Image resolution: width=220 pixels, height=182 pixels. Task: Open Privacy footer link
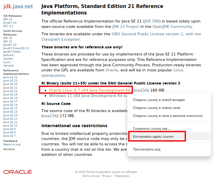107,176
